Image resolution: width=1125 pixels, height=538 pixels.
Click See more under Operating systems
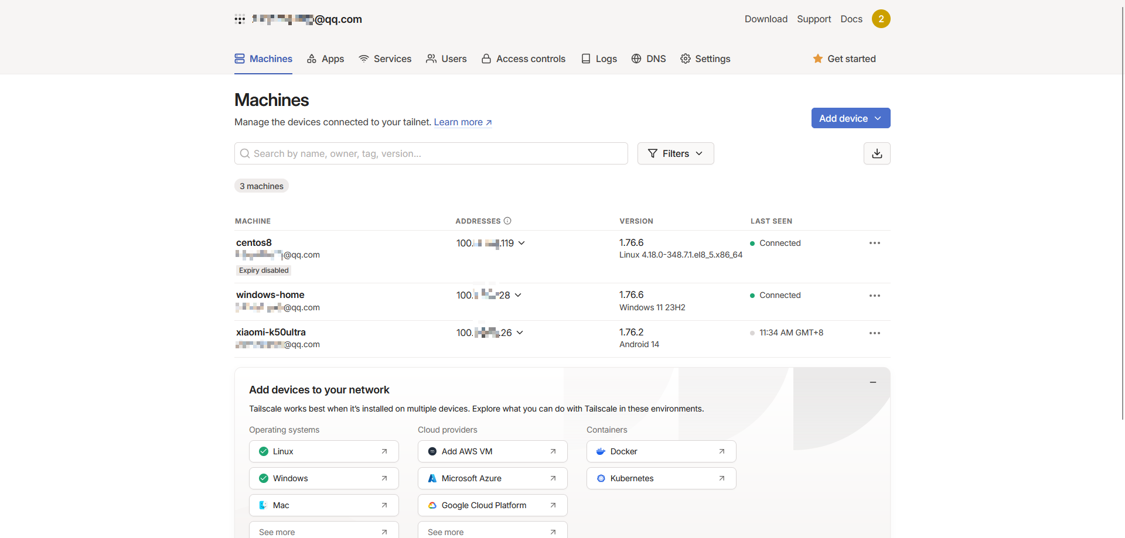(324, 530)
